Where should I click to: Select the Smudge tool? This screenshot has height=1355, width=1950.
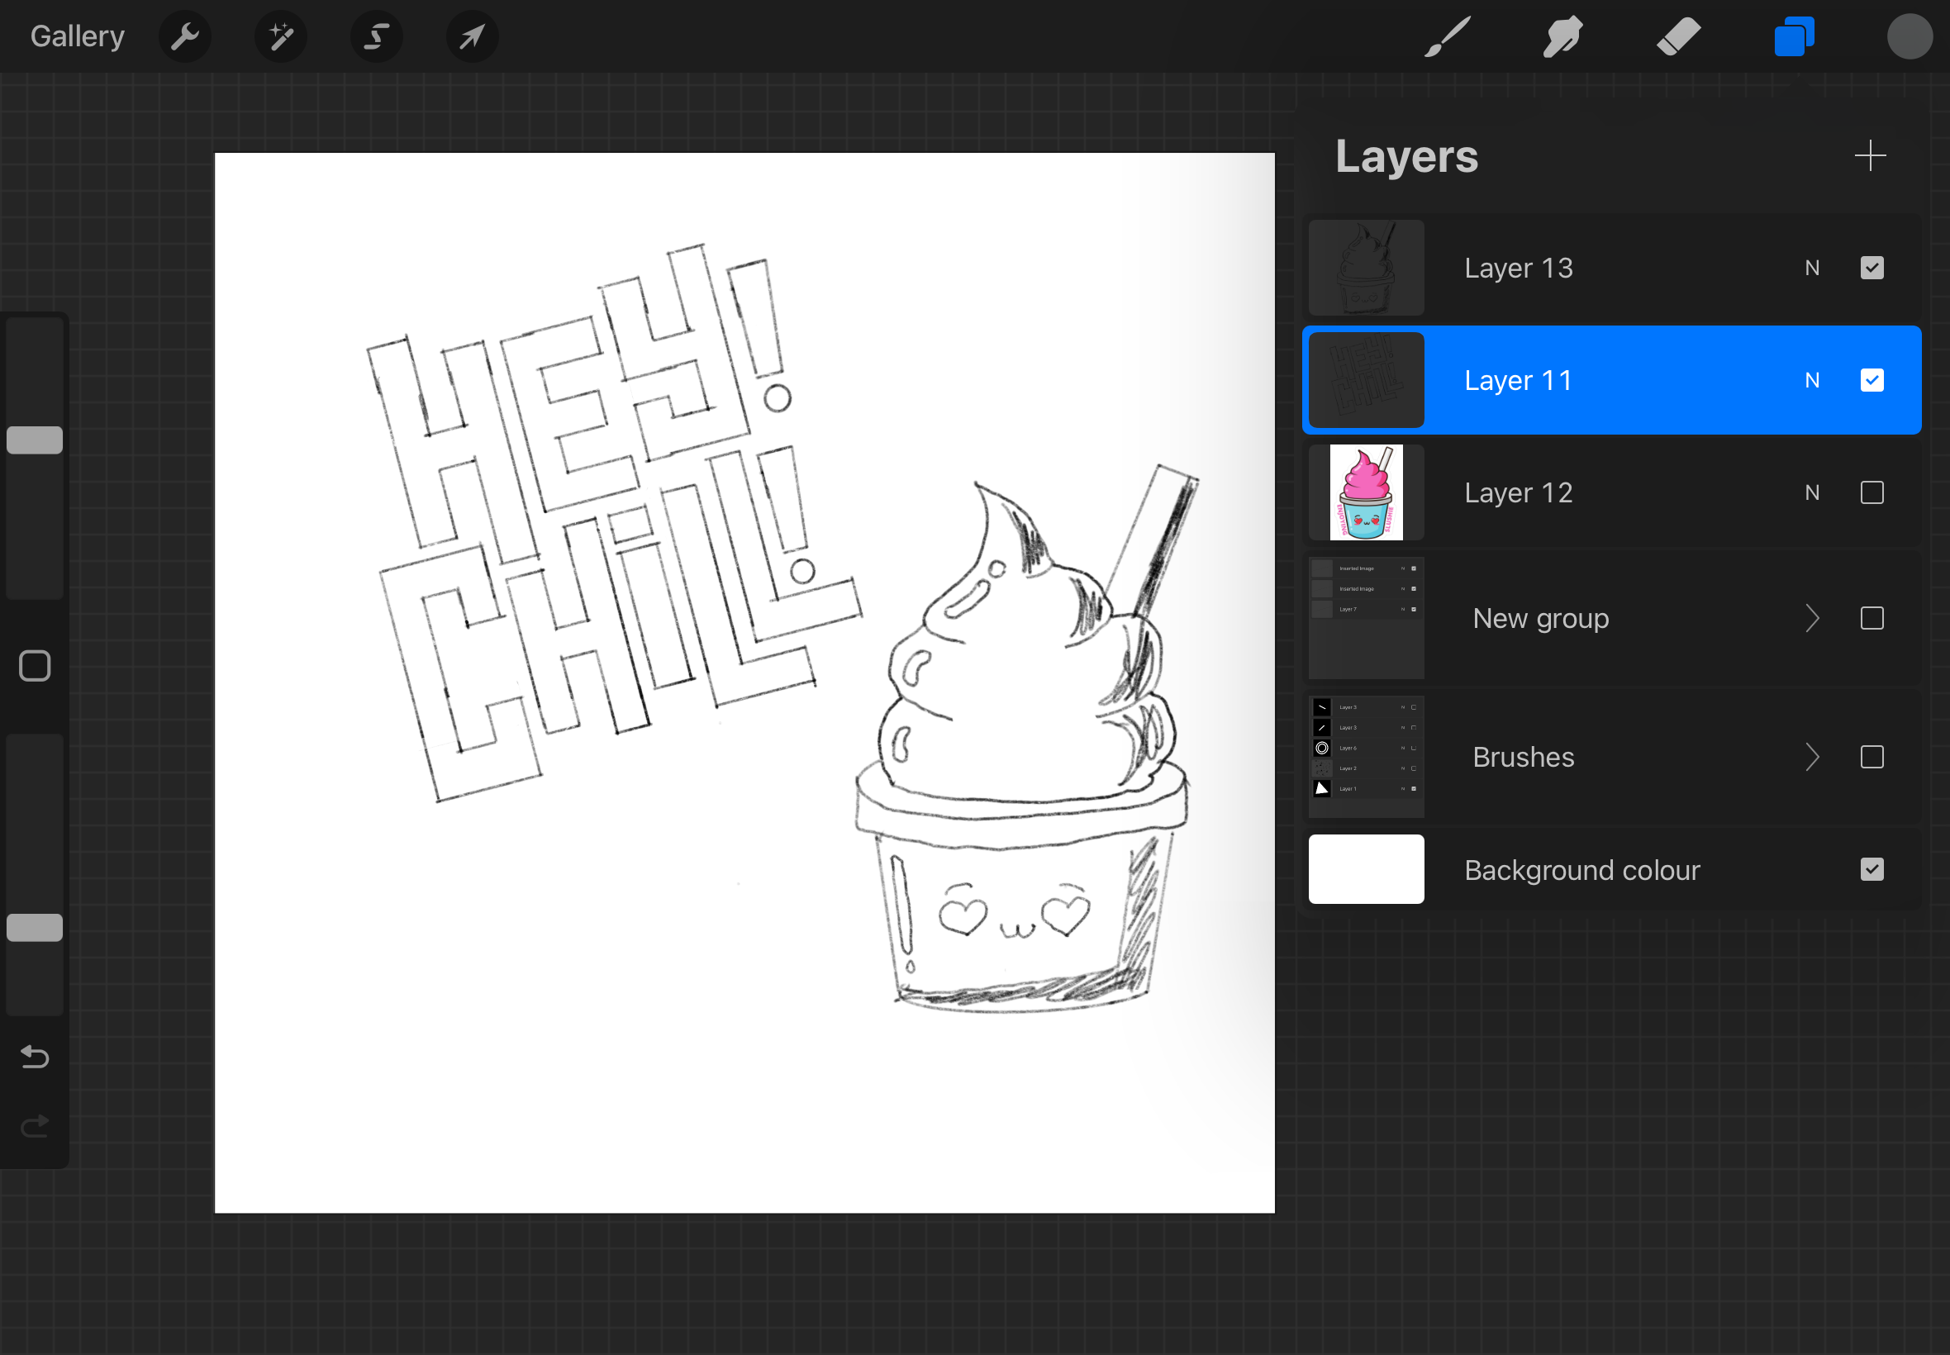point(1562,36)
